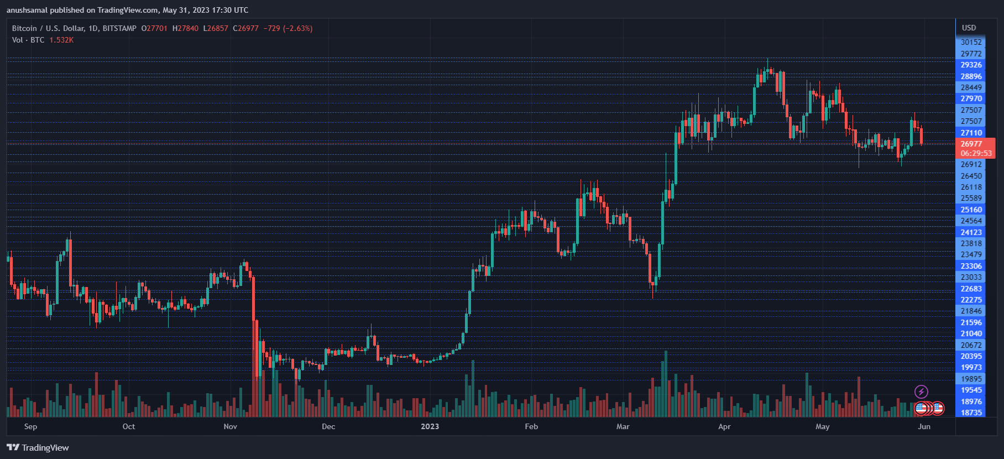The height and width of the screenshot is (459, 1004).
Task: Click the Apr label on time axis
Action: pos(724,426)
